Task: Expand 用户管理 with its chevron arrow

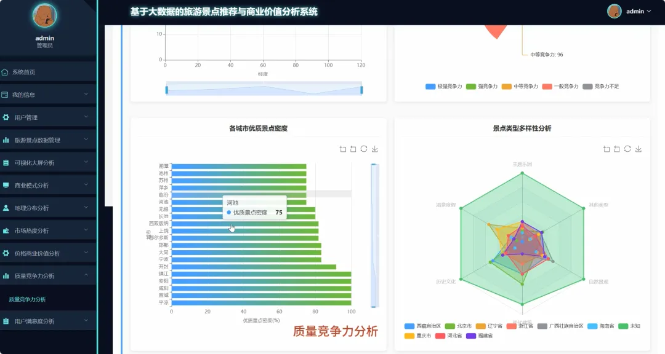Action: pos(86,116)
